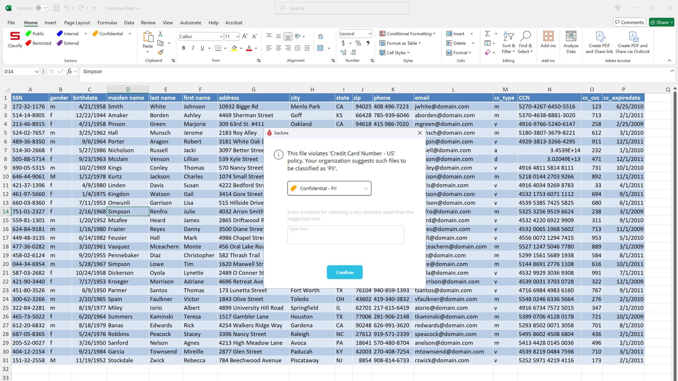Apply the yellow Fill Color swatch
Viewport: 678px width, 381px height.
(234, 48)
